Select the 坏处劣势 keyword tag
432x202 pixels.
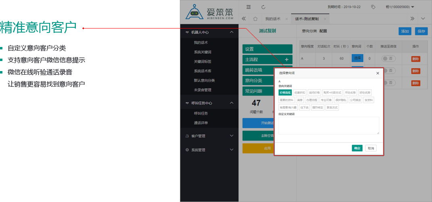coord(351,92)
